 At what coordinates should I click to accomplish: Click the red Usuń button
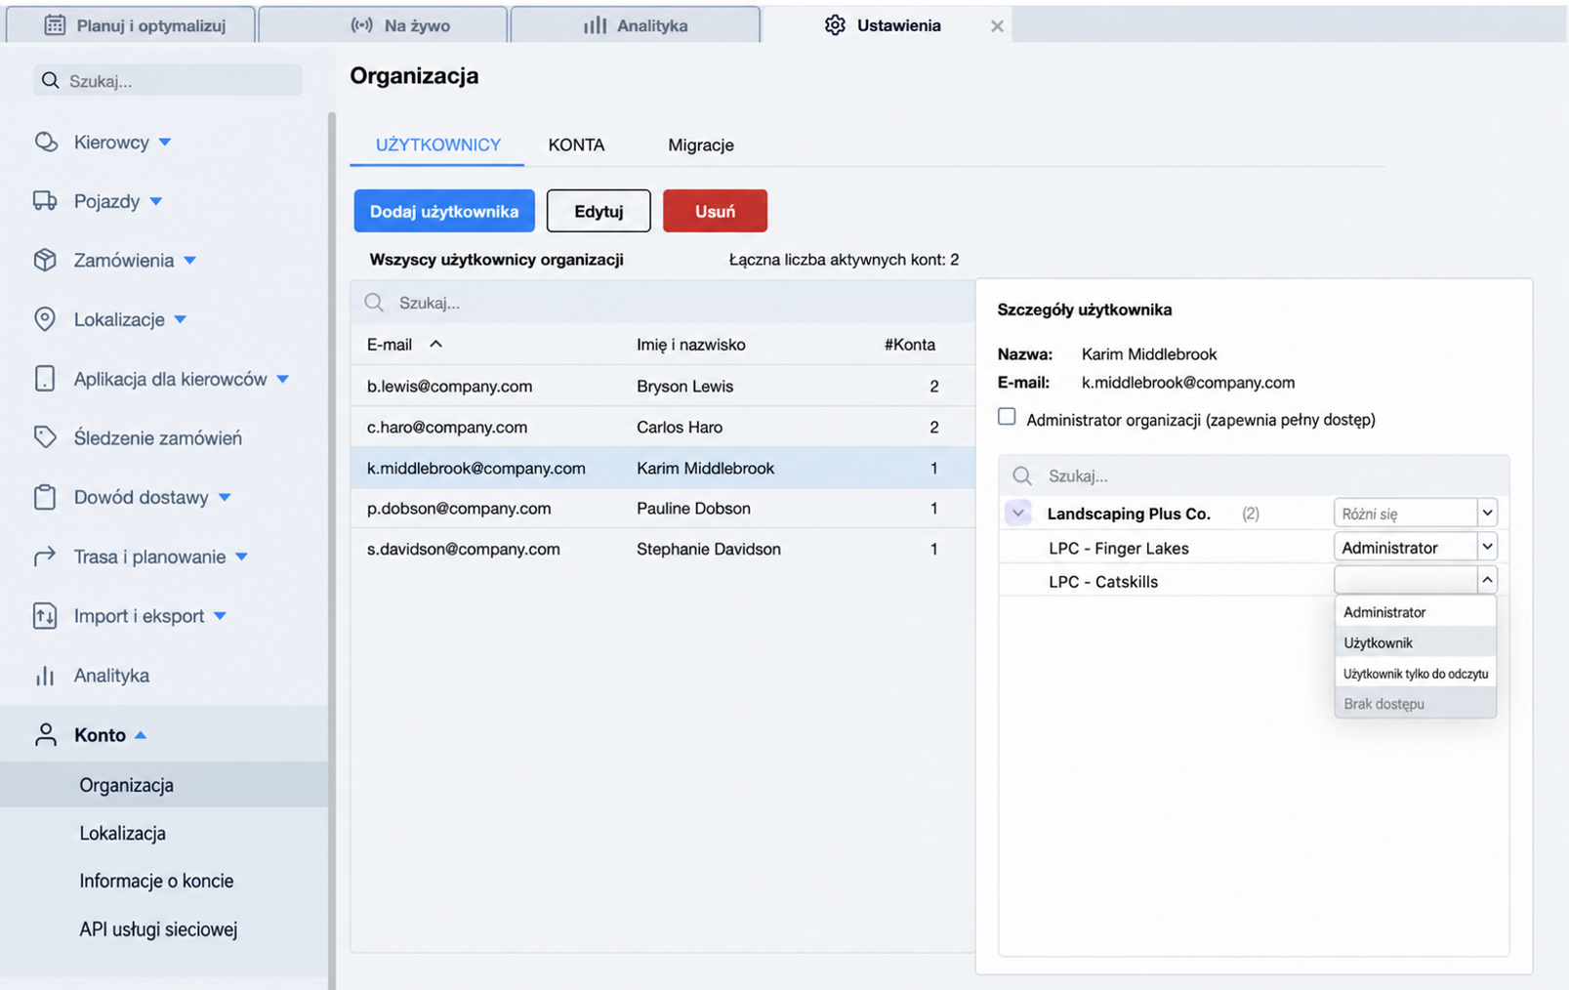(x=715, y=211)
